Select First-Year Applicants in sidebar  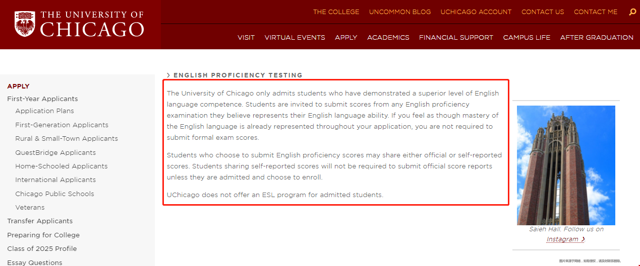pos(42,99)
